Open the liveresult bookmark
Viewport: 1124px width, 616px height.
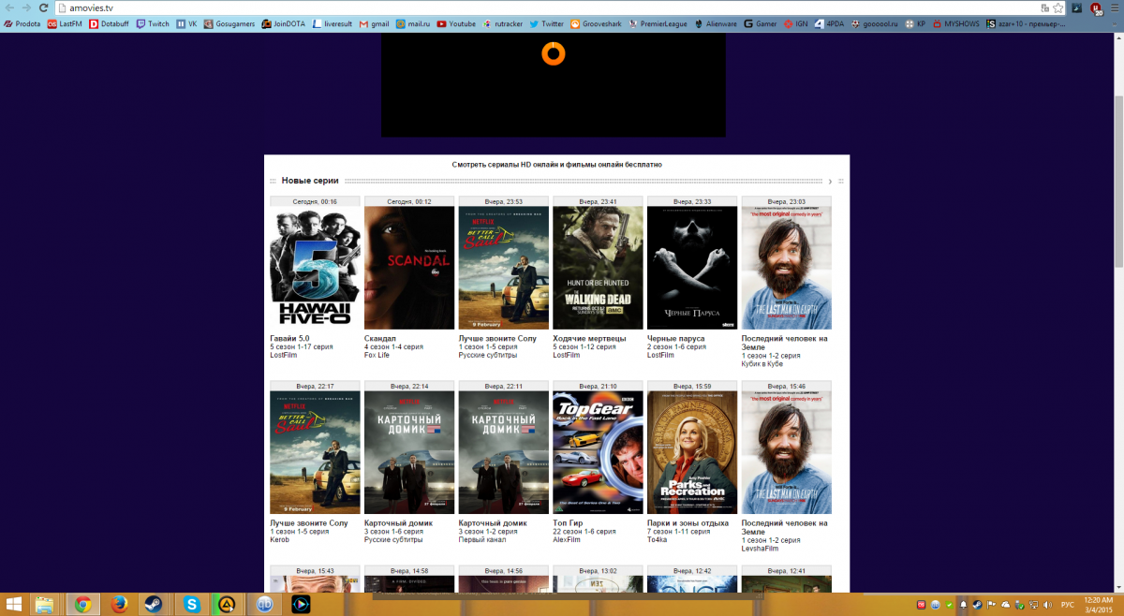333,23
